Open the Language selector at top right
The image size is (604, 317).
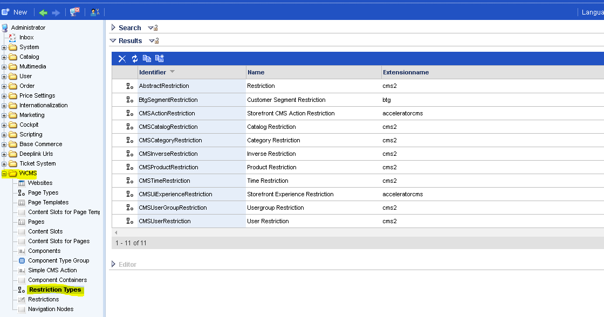(x=593, y=11)
